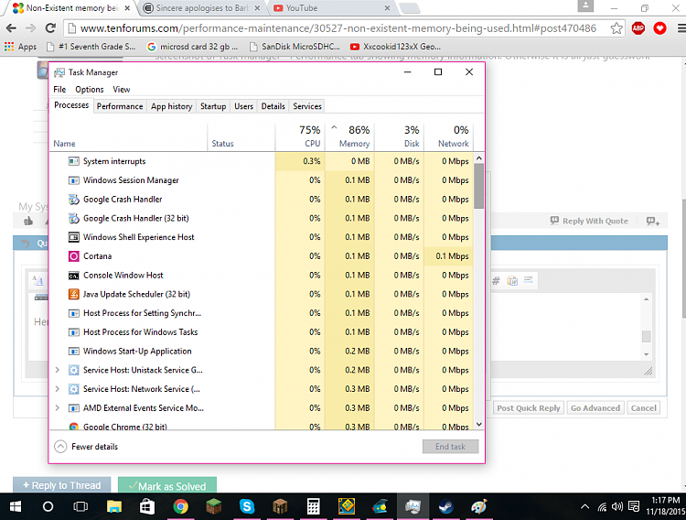This screenshot has height=520, width=686.
Task: Click Reply With Quote link
Action: pyautogui.click(x=589, y=221)
